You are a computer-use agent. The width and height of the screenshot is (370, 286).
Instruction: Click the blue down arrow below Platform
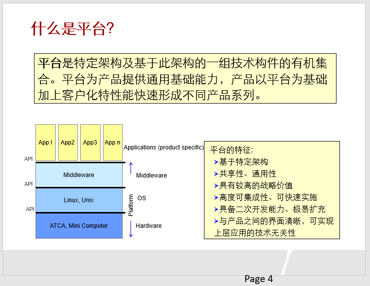[x=131, y=229]
